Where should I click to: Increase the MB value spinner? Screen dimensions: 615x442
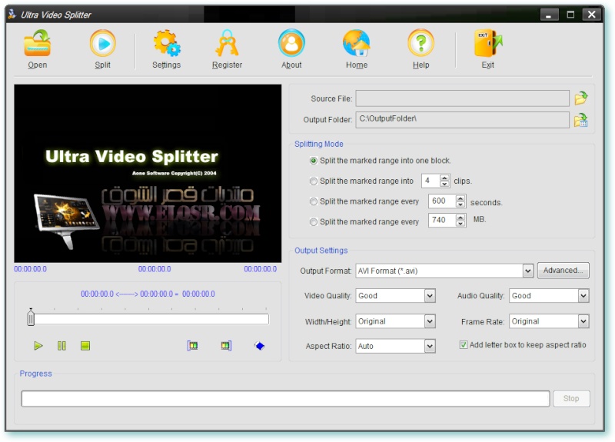[x=460, y=217]
